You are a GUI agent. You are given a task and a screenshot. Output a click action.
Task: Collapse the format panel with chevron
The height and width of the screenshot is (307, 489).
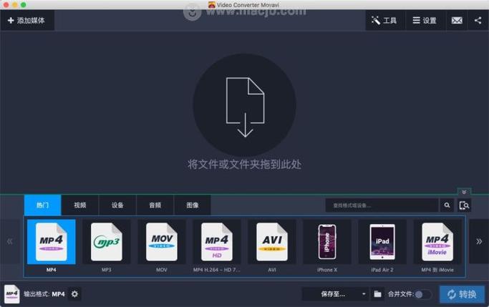point(464,192)
